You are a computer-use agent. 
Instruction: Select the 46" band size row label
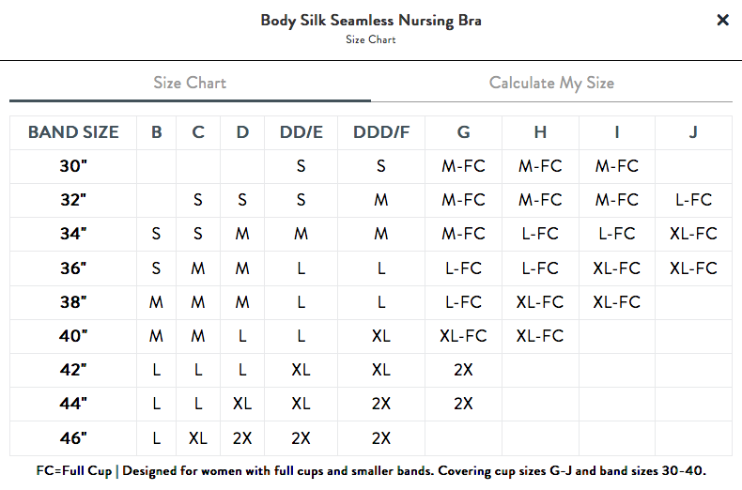tap(71, 437)
